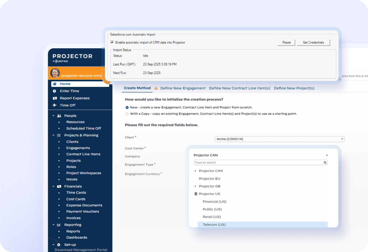The height and width of the screenshot is (252, 368).
Task: Click the Reporting chart icon
Action: click(59, 225)
